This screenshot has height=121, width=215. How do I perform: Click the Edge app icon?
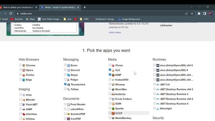pos(24,80)
